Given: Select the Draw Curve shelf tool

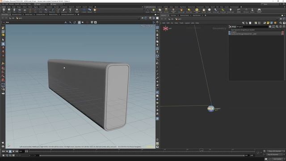Looking at the screenshot, I should [52, 10].
